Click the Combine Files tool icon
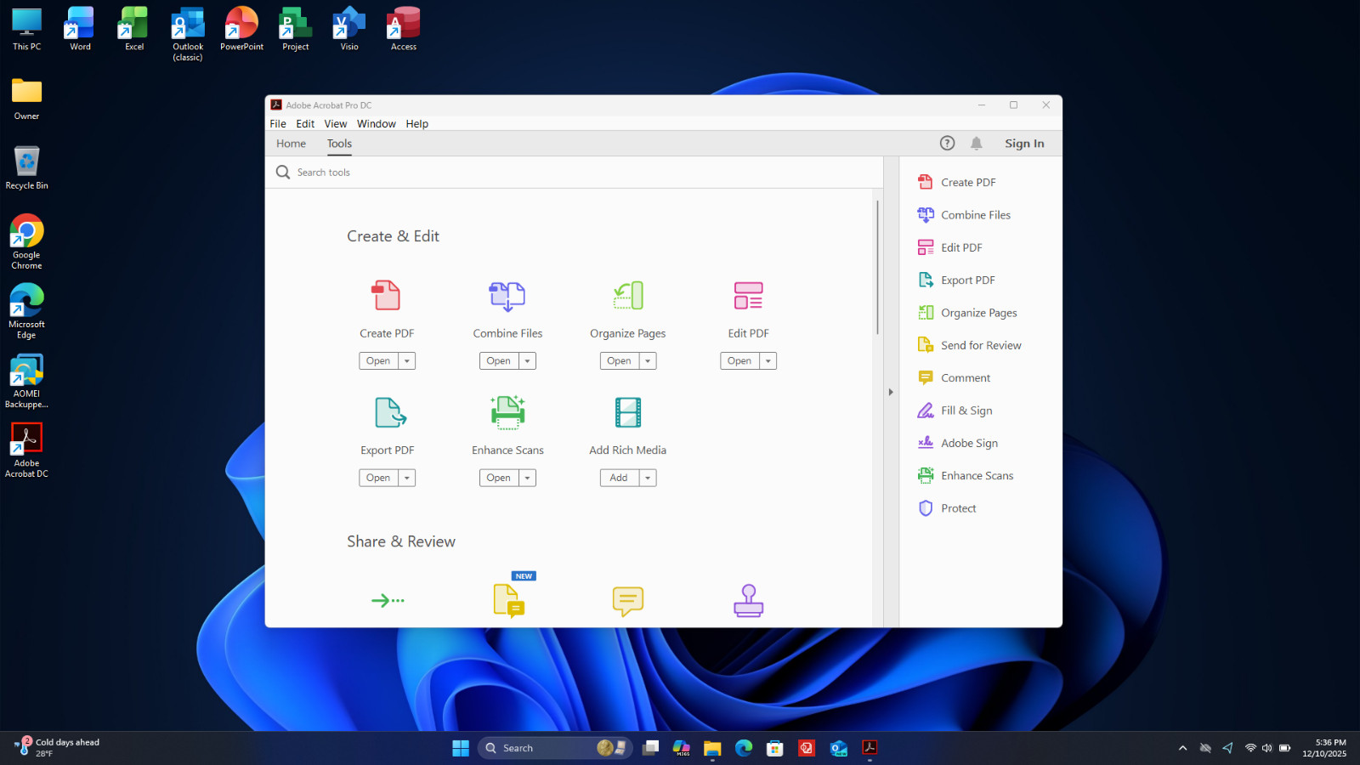 [x=507, y=297]
